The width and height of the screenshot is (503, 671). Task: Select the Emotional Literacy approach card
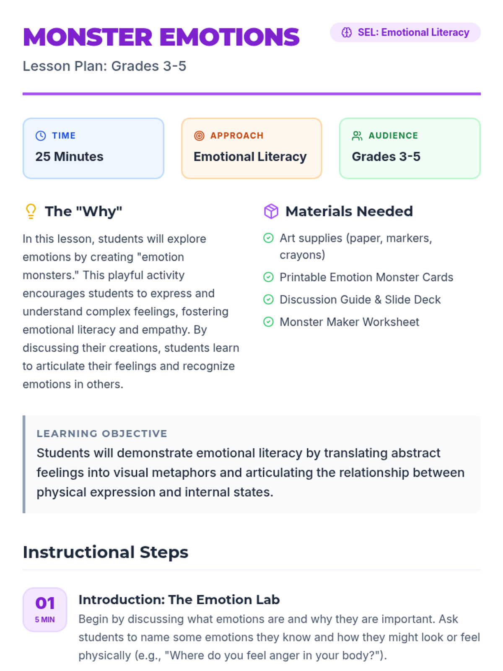[251, 148]
